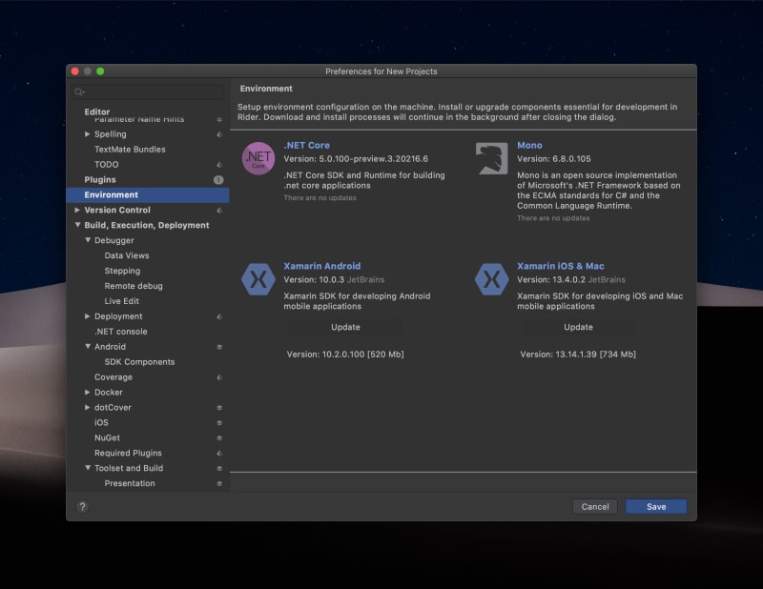Click Version: 10.2.0.100 [520 Mb] text
The image size is (763, 589).
[x=345, y=355]
